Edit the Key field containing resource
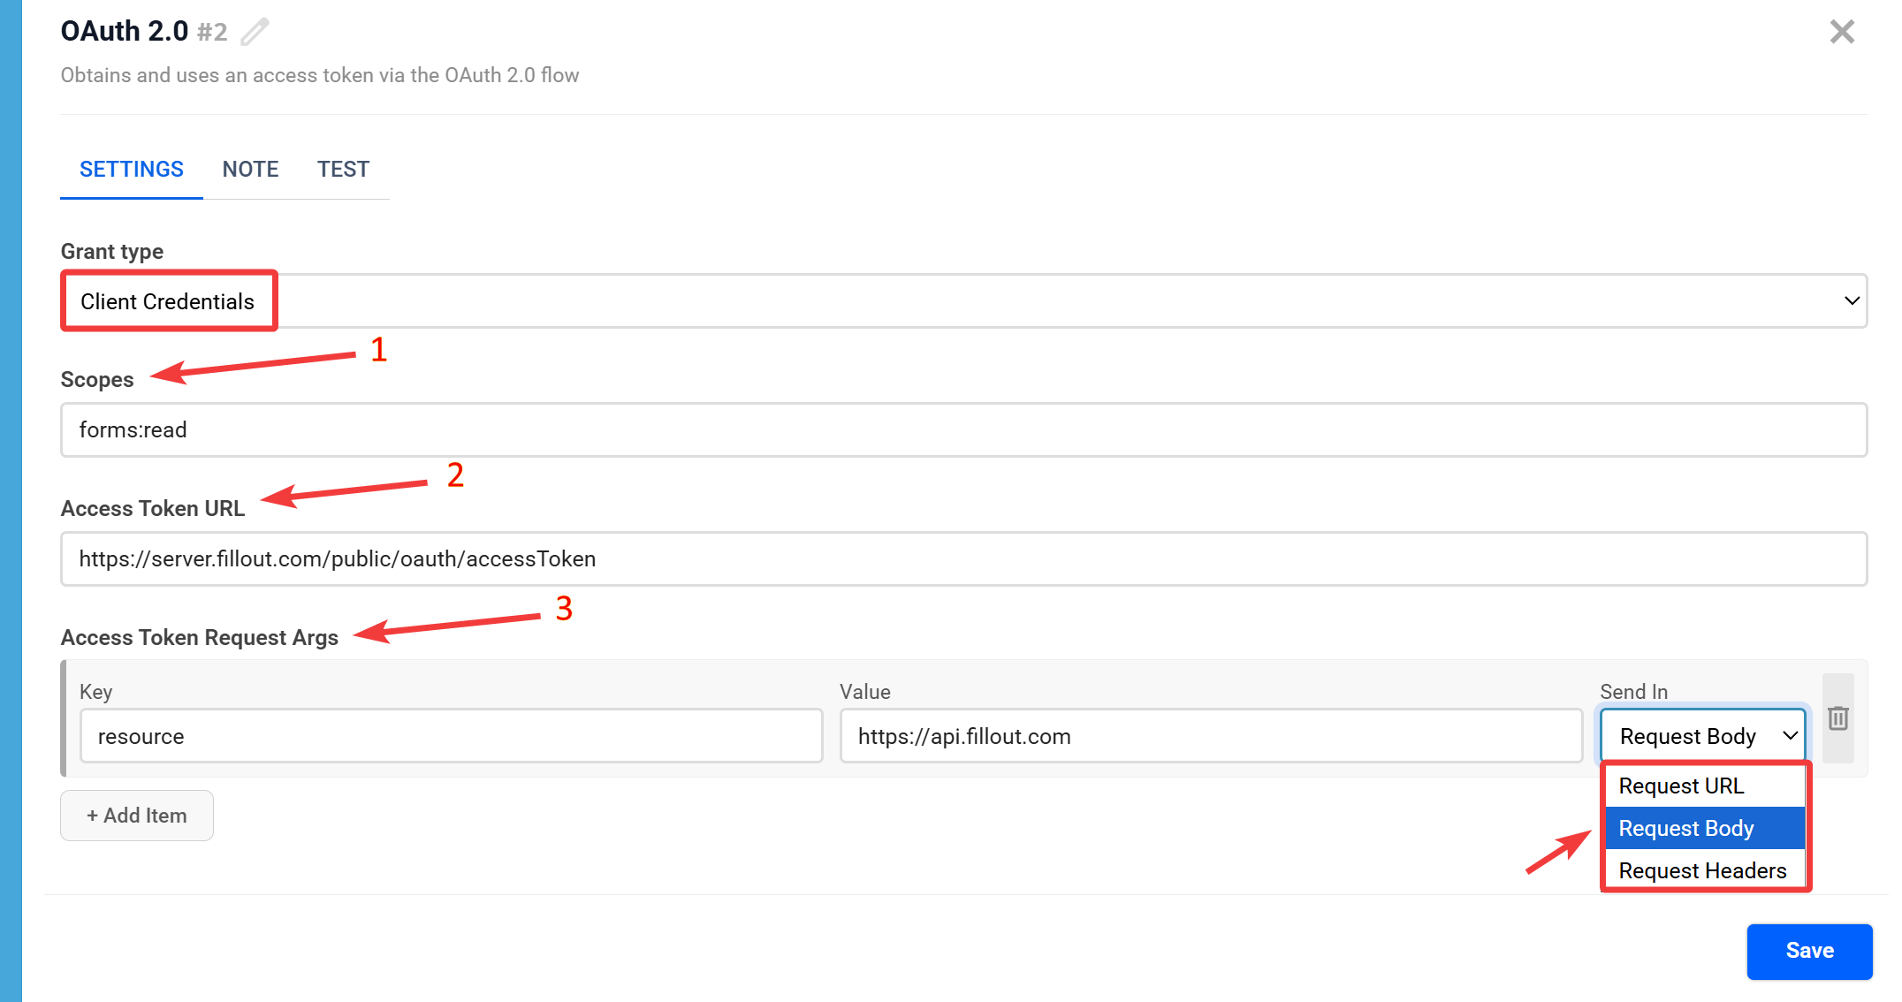1902x1002 pixels. click(x=451, y=736)
